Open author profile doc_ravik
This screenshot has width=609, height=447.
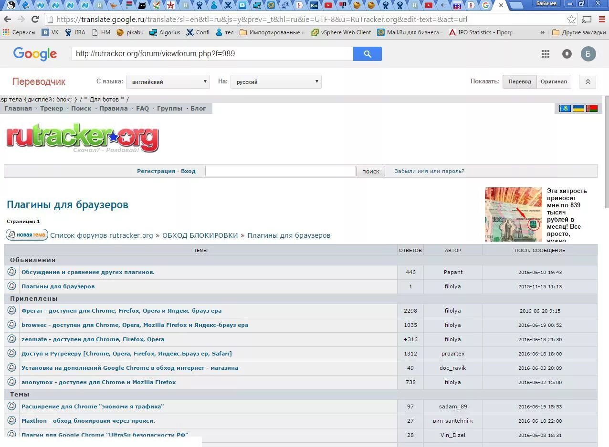click(453, 368)
